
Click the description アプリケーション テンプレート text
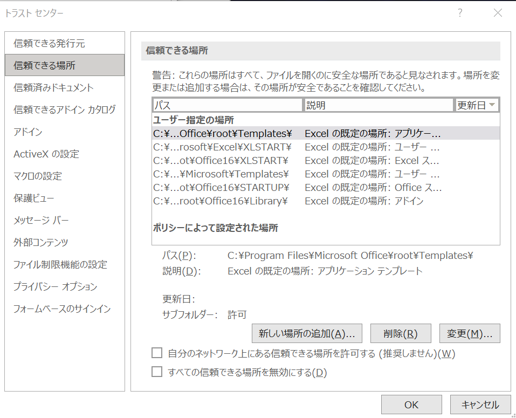(x=325, y=271)
